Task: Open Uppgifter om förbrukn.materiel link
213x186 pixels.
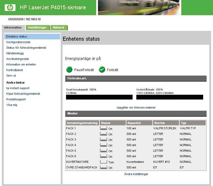Action: click(136, 108)
